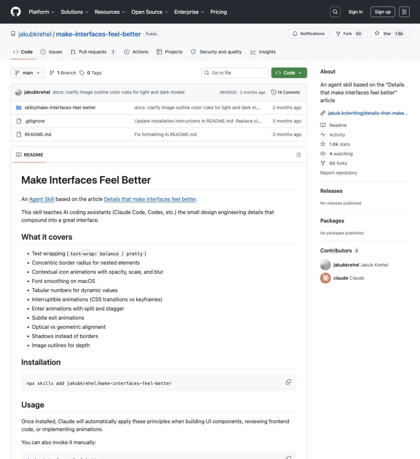Open Details that make interfaces feel better link
The image size is (420, 459).
(x=150, y=199)
